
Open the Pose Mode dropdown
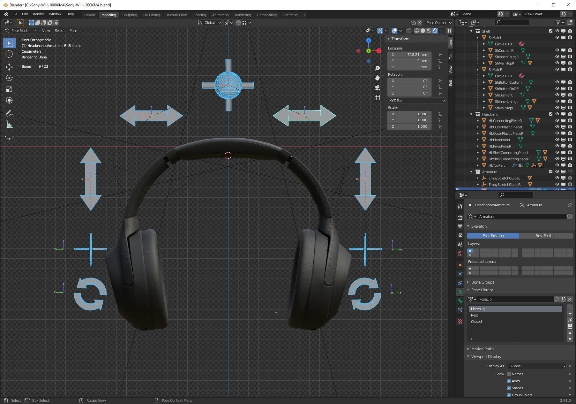(x=21, y=31)
